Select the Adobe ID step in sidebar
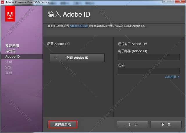Viewport: 186px width, 133px height. click(22, 57)
